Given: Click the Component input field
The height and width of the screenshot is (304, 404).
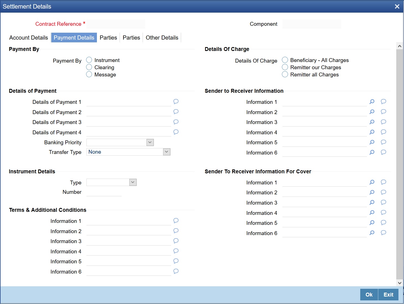Looking at the screenshot, I should coord(312,24).
